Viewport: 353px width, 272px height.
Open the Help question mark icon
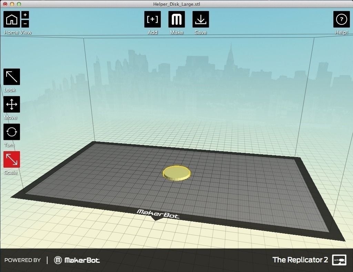[x=342, y=19]
